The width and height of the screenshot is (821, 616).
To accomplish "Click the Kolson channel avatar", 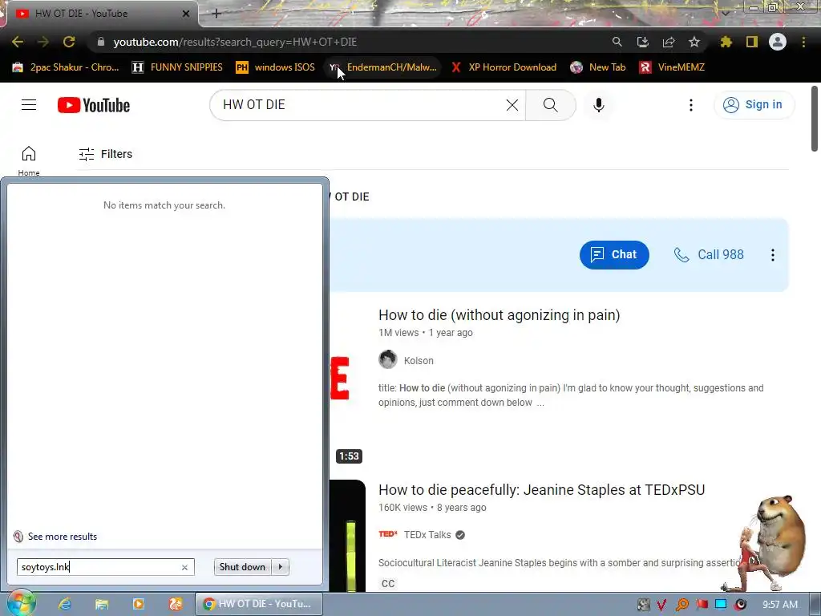I will [x=388, y=360].
